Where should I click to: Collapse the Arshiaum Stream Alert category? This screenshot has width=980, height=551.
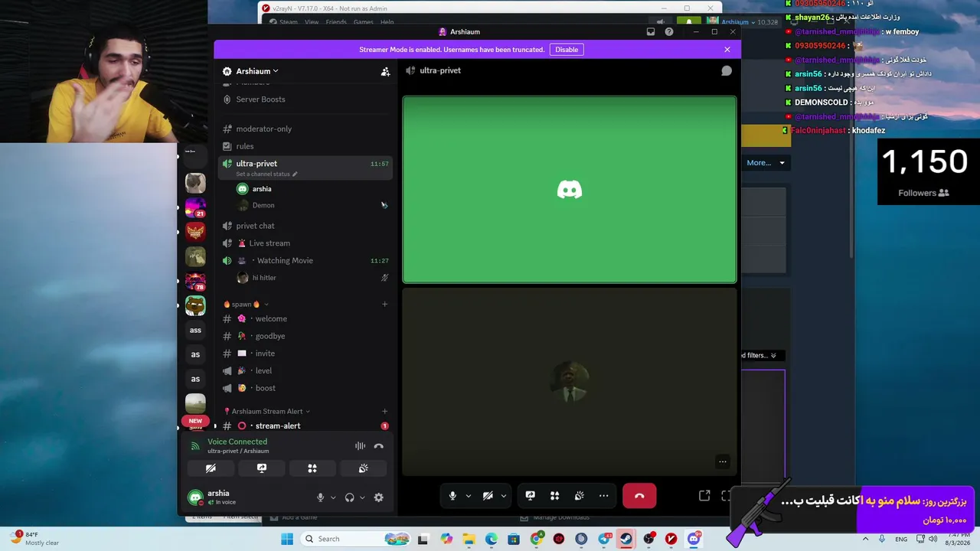coord(266,412)
